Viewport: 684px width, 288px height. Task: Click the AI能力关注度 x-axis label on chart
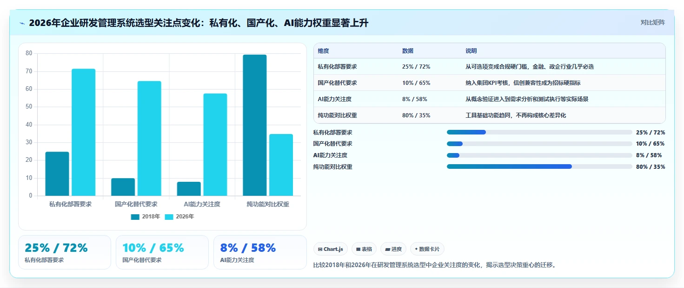[x=202, y=204]
